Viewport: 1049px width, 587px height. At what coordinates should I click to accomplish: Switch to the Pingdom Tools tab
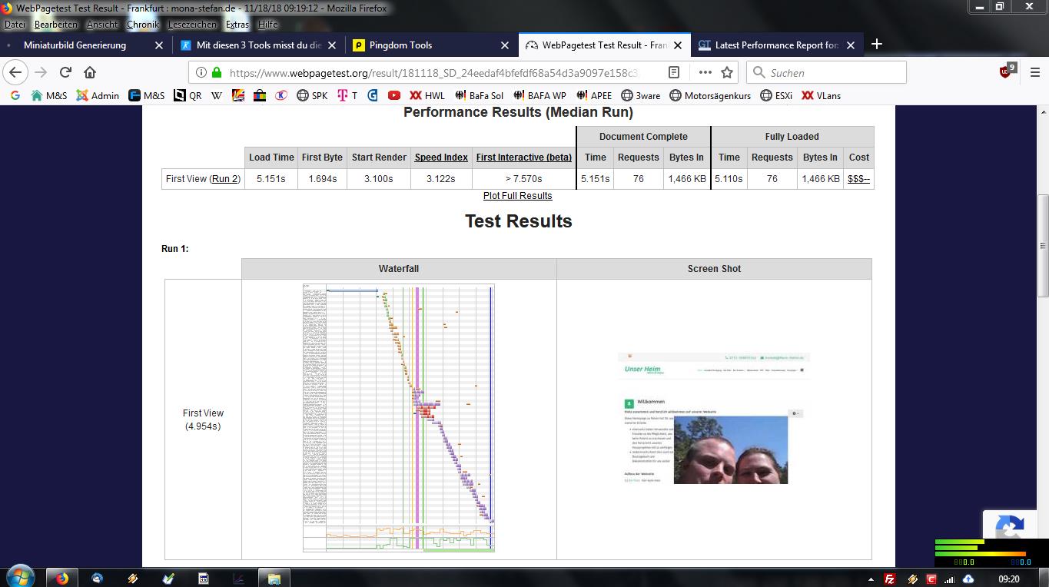point(427,45)
